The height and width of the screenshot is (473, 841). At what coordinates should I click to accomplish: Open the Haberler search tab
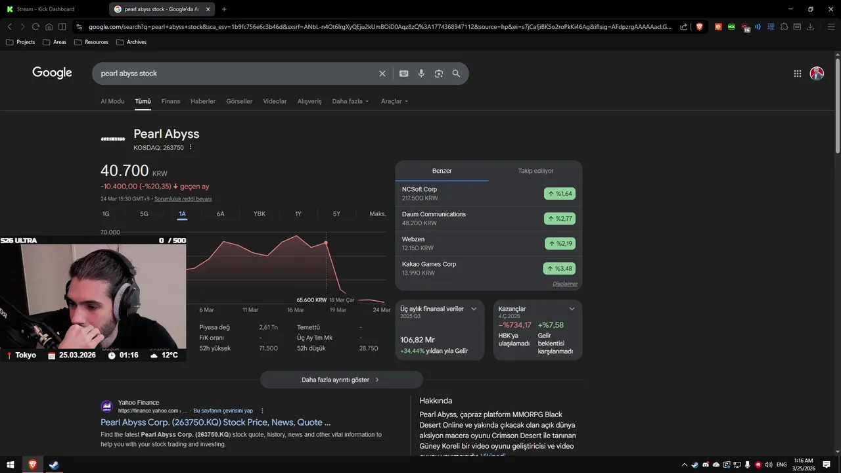pos(203,101)
